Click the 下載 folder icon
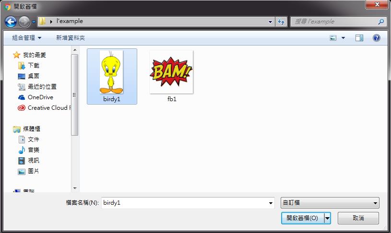The width and height of the screenshot is (391, 233). click(22, 66)
